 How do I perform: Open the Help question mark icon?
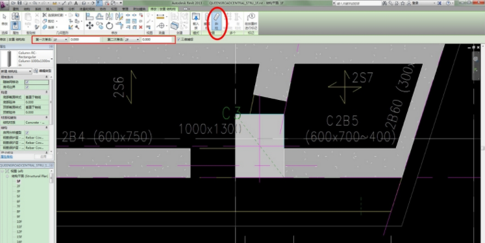tap(449, 3)
